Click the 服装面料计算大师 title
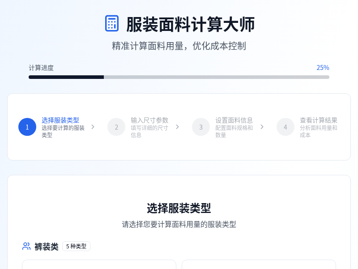358x269 pixels. [190, 25]
